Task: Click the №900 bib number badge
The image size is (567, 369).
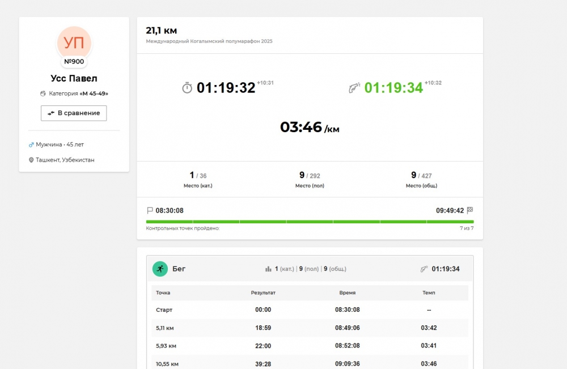Action: (x=74, y=61)
